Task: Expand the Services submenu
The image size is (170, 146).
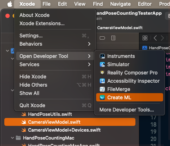Action: click(x=55, y=64)
